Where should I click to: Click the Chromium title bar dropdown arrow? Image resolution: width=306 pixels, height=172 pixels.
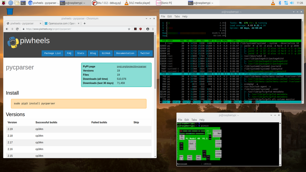click(x=146, y=19)
